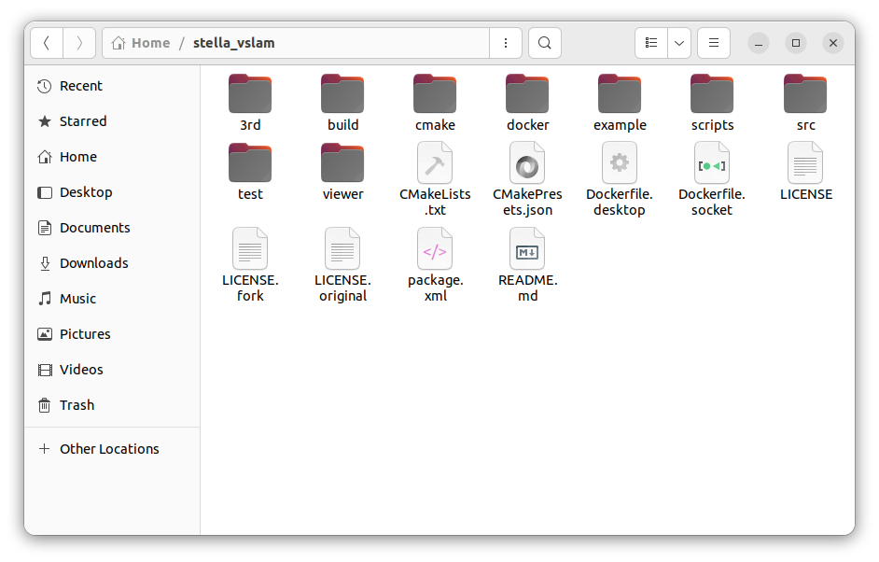Open the search icon in the toolbar
Viewport: 879px width, 562px height.
pos(544,43)
